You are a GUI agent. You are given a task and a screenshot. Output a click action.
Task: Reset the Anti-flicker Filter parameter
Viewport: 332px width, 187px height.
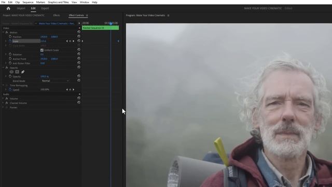79,63
